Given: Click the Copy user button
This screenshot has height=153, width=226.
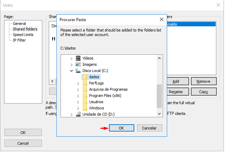Looking at the screenshot, I should coord(204,92).
